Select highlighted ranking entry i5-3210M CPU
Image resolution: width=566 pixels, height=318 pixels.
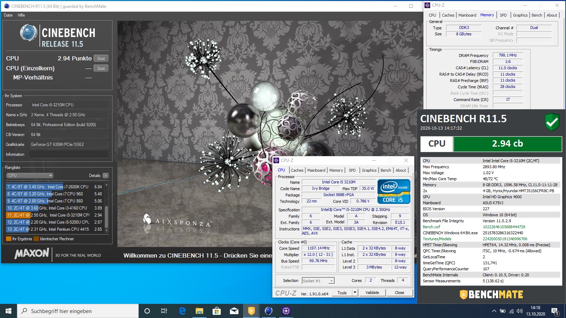click(54, 215)
